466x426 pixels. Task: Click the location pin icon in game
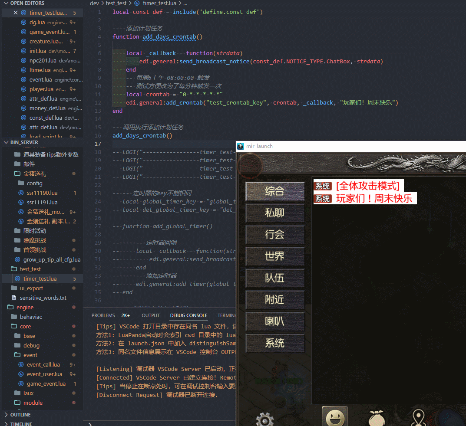click(418, 418)
